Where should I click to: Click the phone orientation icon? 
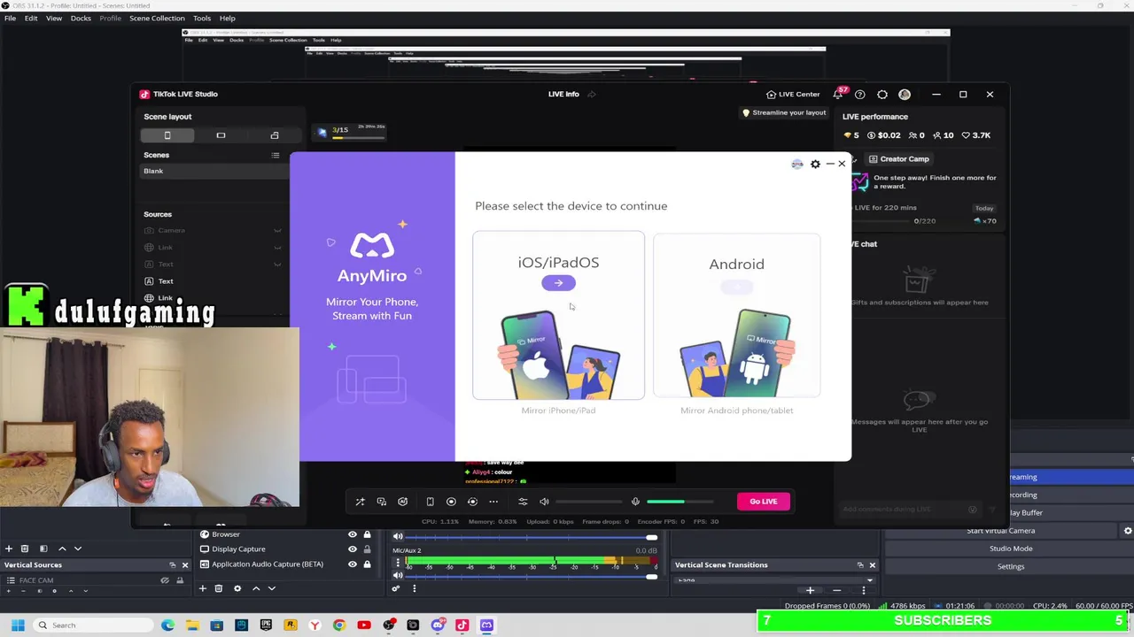click(430, 502)
